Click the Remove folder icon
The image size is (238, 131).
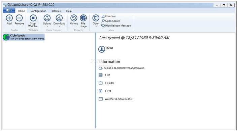coord(19,18)
